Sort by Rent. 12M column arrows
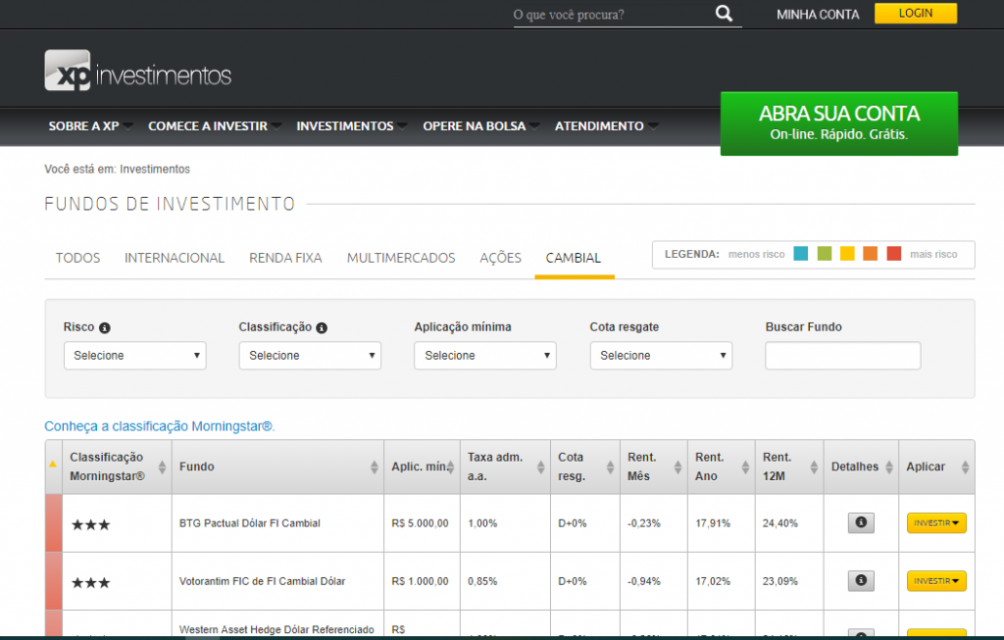This screenshot has height=640, width=1004. coord(814,468)
